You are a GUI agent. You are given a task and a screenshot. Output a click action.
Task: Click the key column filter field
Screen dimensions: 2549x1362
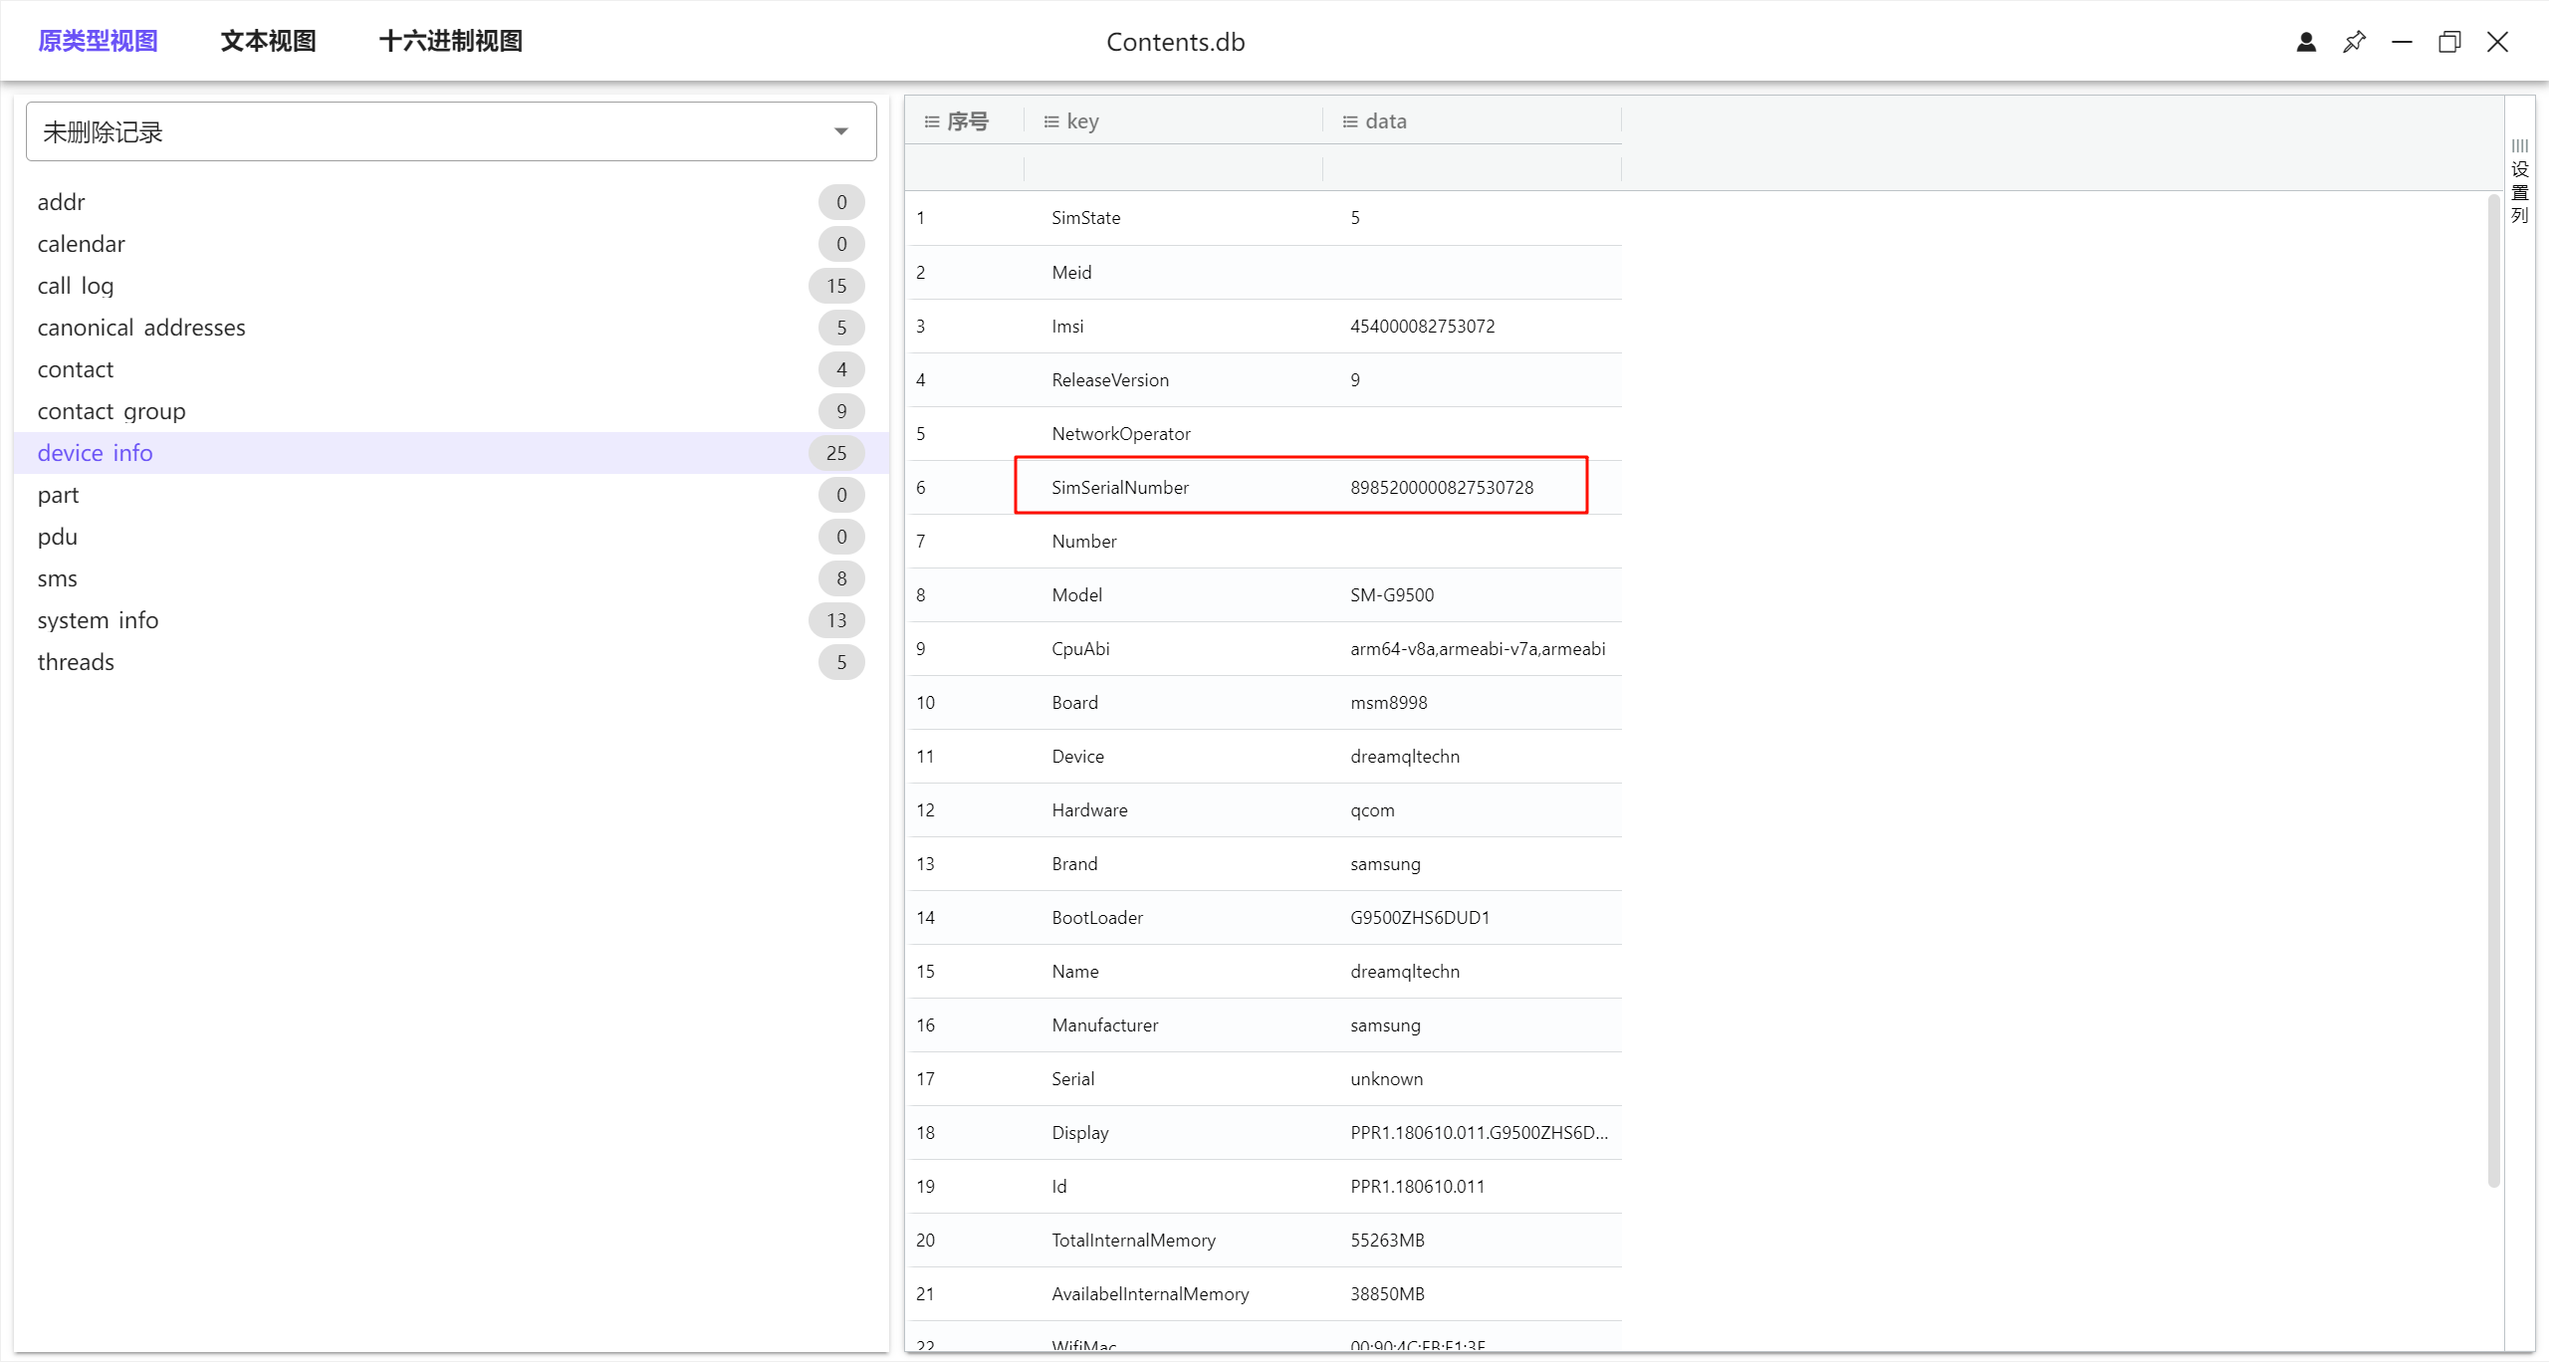pos(1173,167)
